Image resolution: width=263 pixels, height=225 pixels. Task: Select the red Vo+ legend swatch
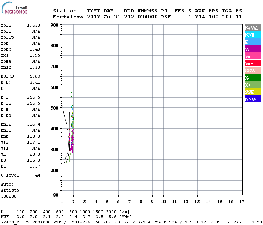(252, 63)
